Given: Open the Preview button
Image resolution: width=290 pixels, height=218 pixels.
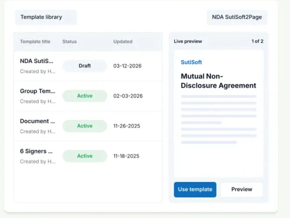Looking at the screenshot, I should tap(242, 190).
